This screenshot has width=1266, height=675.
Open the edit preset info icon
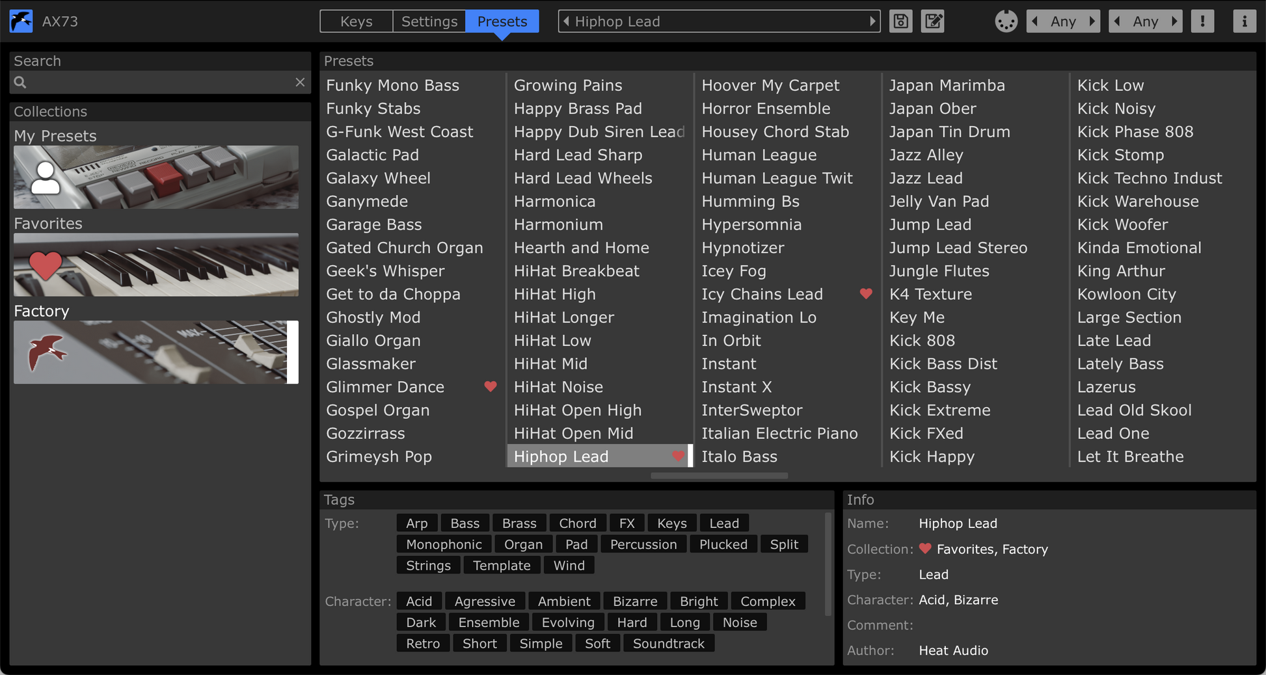point(932,21)
